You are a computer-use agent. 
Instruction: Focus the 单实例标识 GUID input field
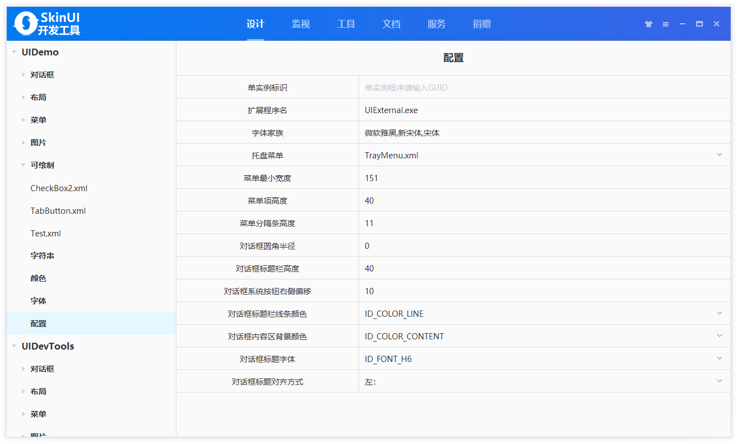pos(545,87)
